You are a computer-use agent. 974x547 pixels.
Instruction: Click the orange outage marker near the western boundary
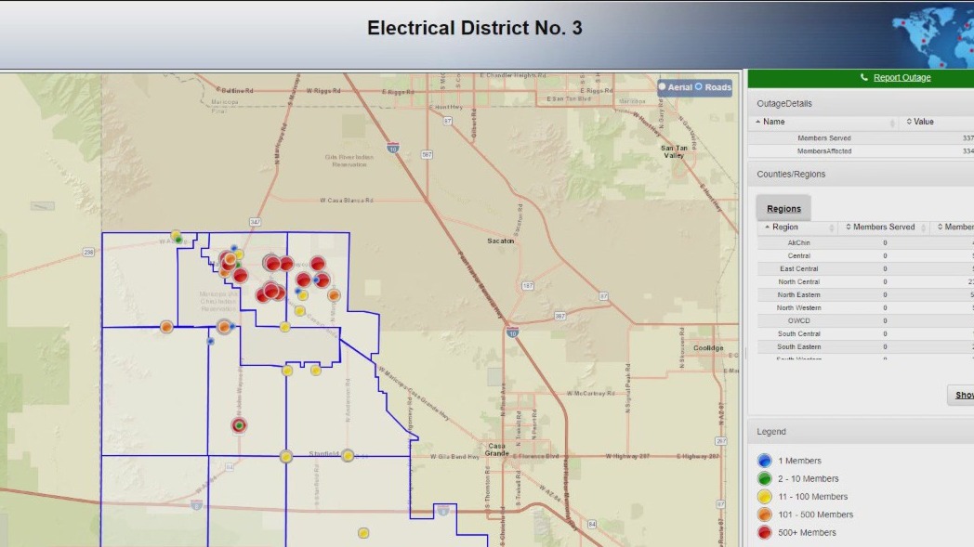[166, 325]
